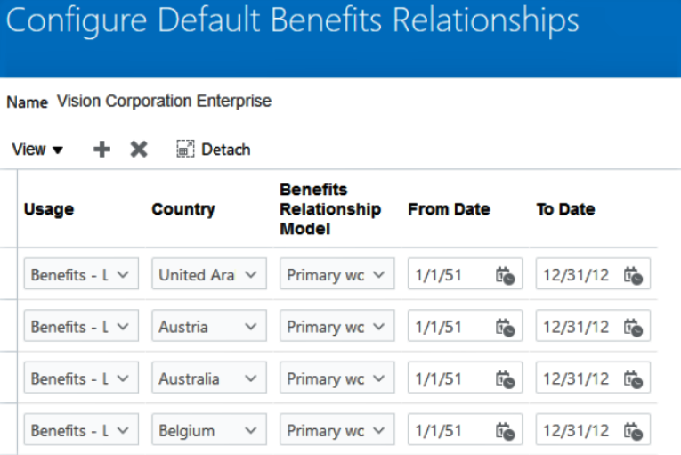Open To Date calendar for United Arab row

click(633, 276)
